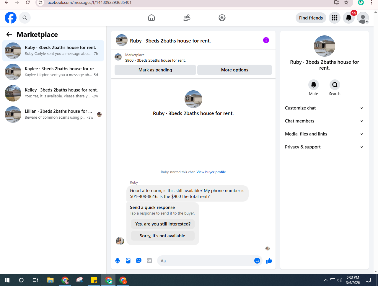Mute this chat with the bell icon
The height and width of the screenshot is (286, 378).
[314, 85]
